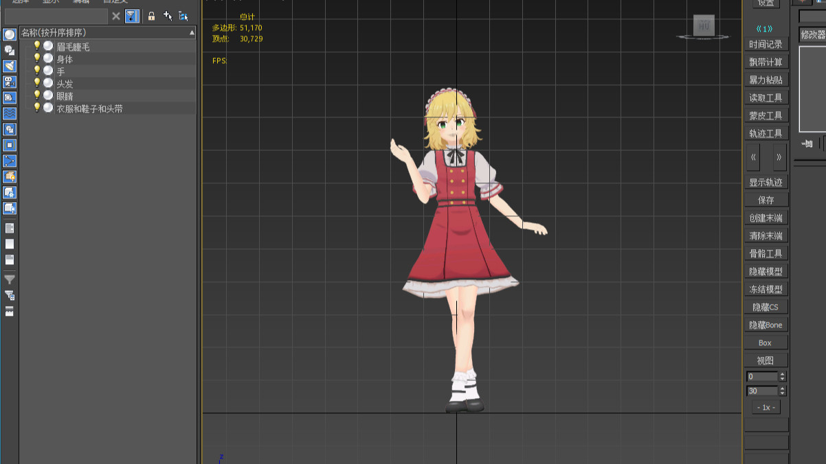Image resolution: width=826 pixels, height=464 pixels.
Task: Click the funnel filter icon in left sidebar
Action: 10,279
